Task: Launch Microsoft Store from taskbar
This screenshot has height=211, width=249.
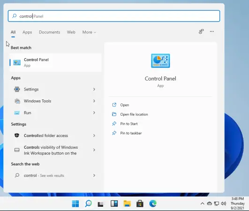Action: (140, 203)
